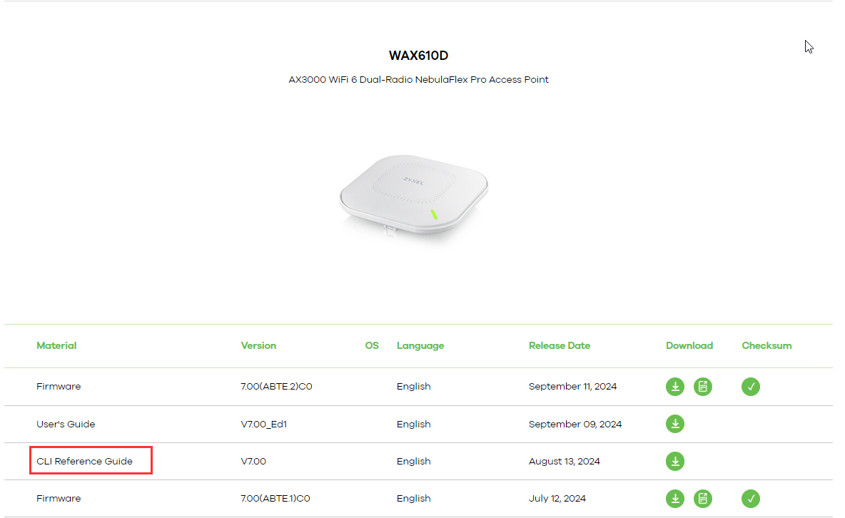Viewport: 845px width, 518px height.
Task: Click the Version column header
Action: [258, 345]
